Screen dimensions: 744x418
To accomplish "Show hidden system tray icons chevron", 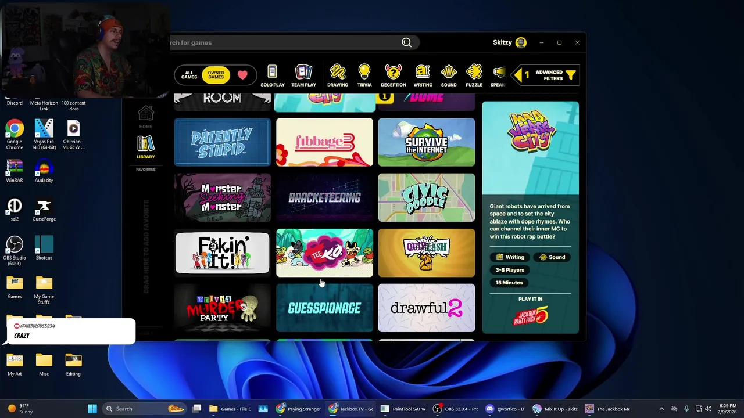I will [661, 409].
